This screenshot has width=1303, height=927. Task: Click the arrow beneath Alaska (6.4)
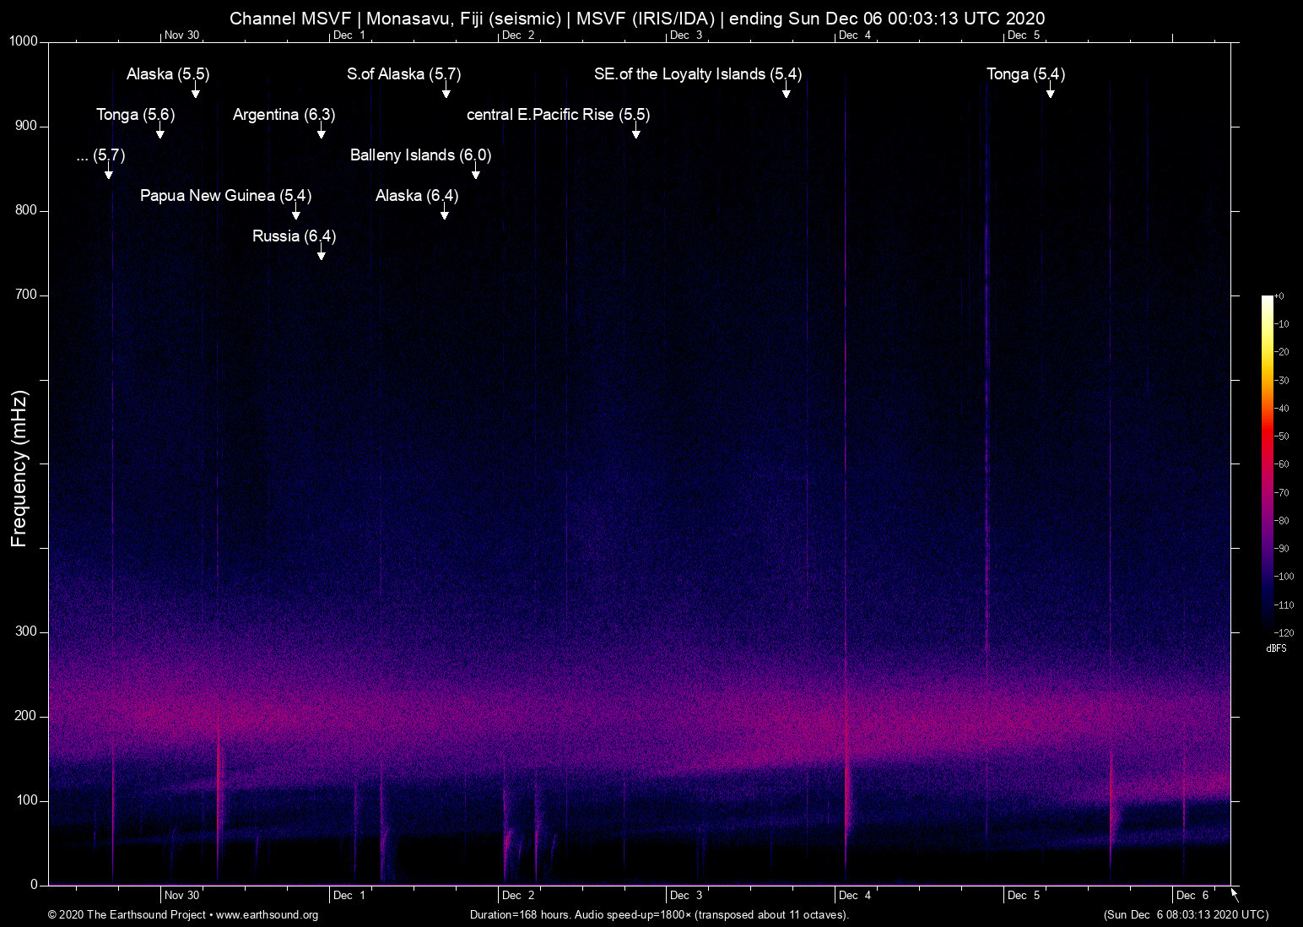tap(444, 212)
